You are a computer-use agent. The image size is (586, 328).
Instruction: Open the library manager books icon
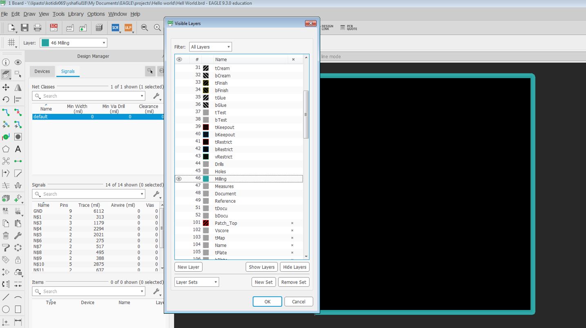(98, 28)
